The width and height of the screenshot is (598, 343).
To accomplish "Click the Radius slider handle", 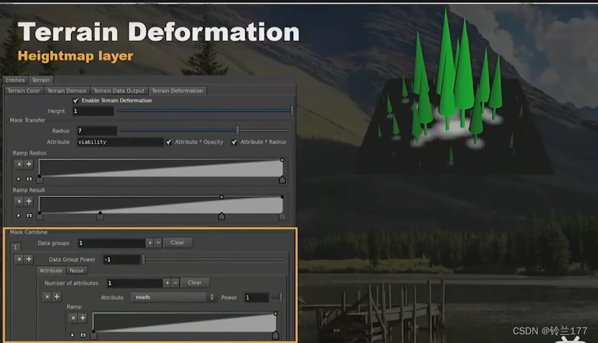I will pyautogui.click(x=237, y=131).
